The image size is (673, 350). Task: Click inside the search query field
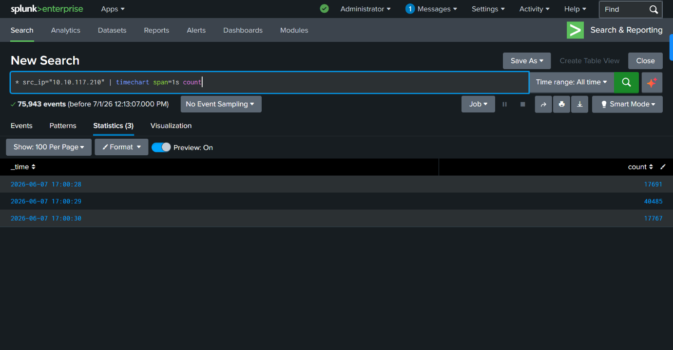click(269, 82)
